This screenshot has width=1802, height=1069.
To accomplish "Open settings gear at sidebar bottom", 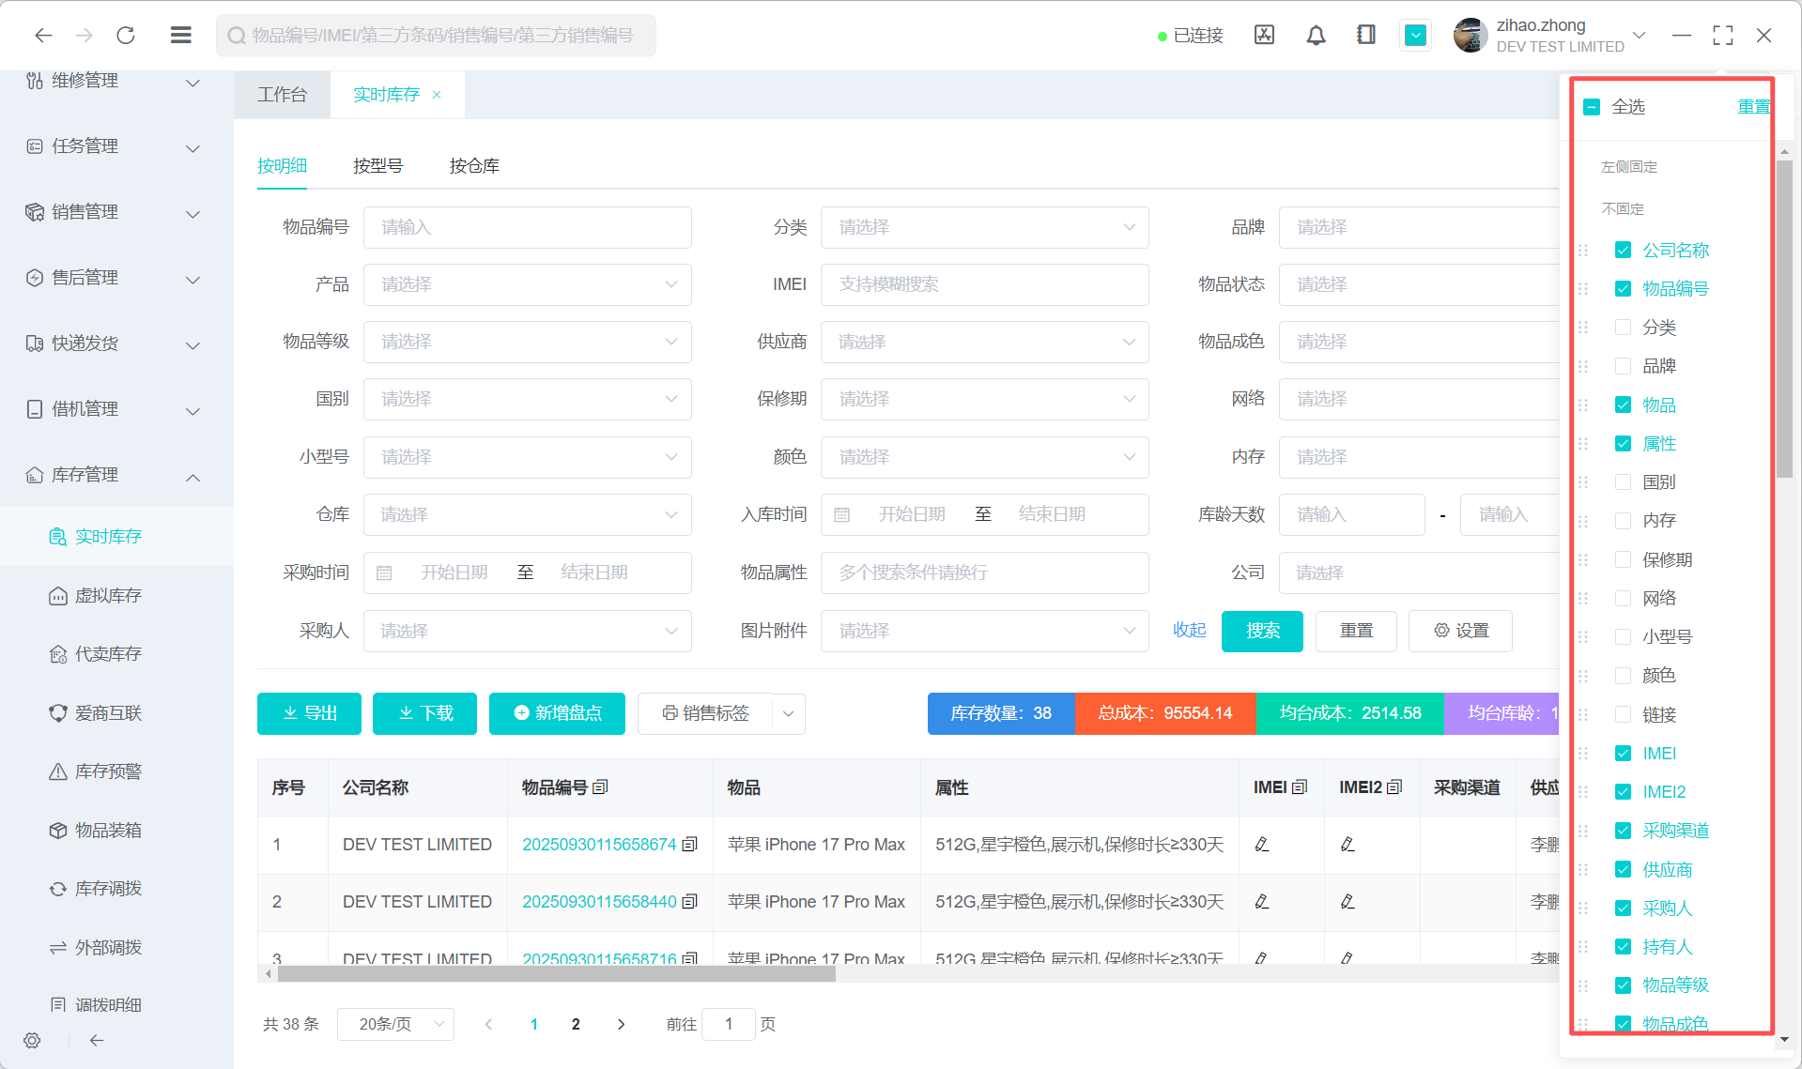I will [33, 1040].
